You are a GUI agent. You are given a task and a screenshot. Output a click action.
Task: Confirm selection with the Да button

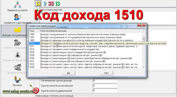click(69, 73)
